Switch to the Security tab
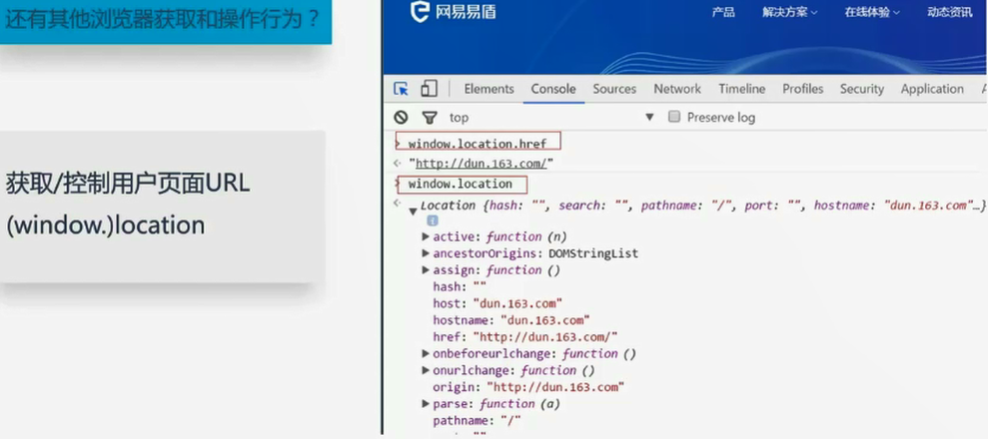 [862, 89]
